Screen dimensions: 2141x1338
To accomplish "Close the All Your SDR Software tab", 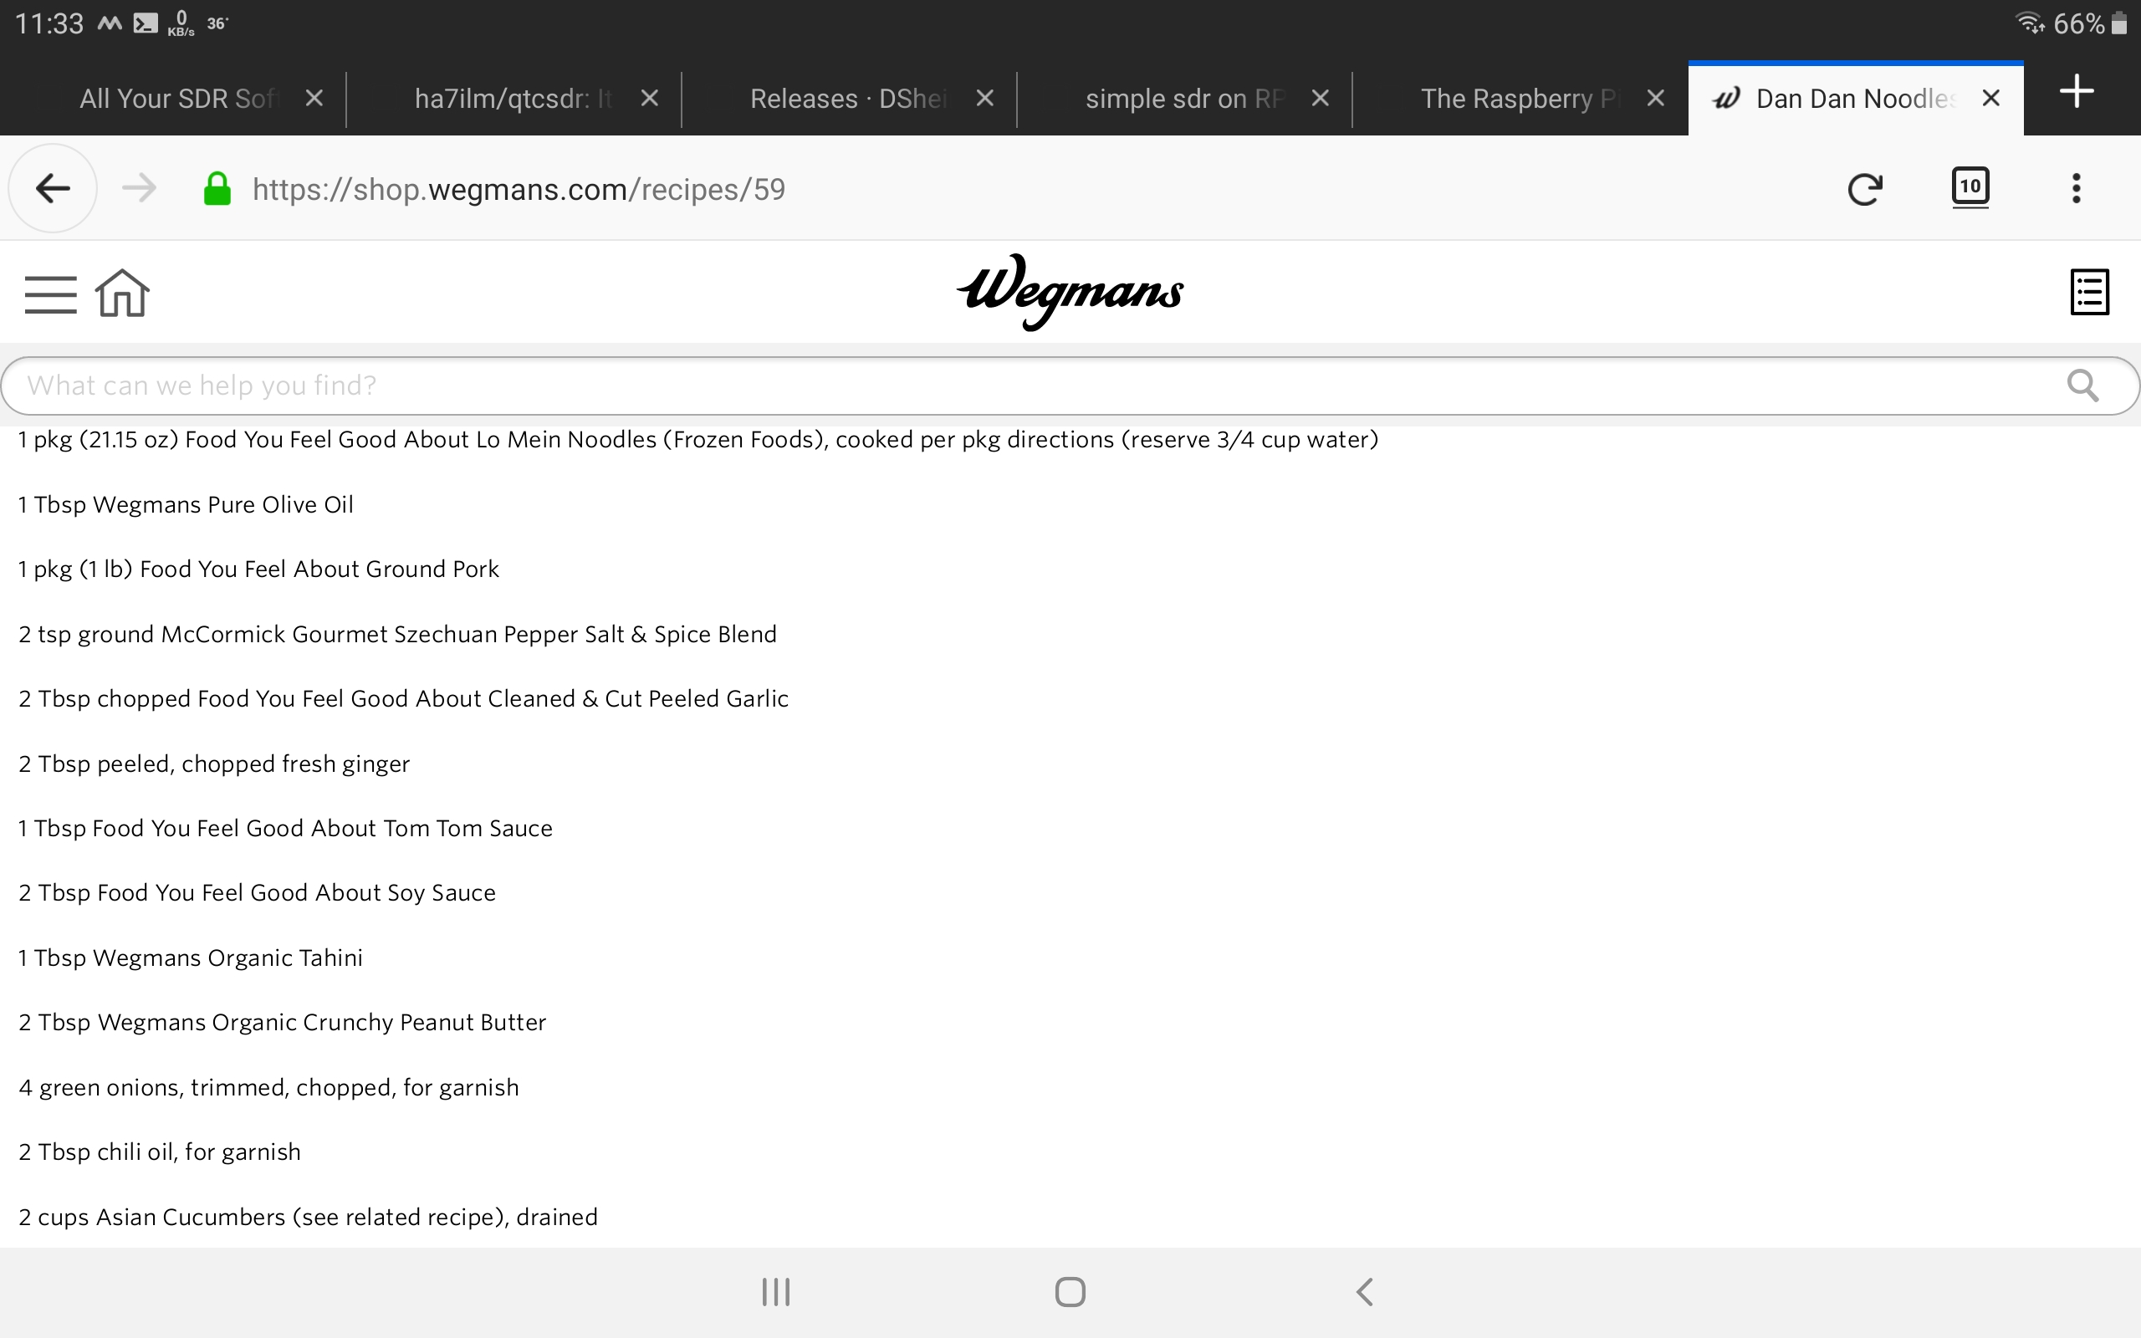I will (x=313, y=98).
